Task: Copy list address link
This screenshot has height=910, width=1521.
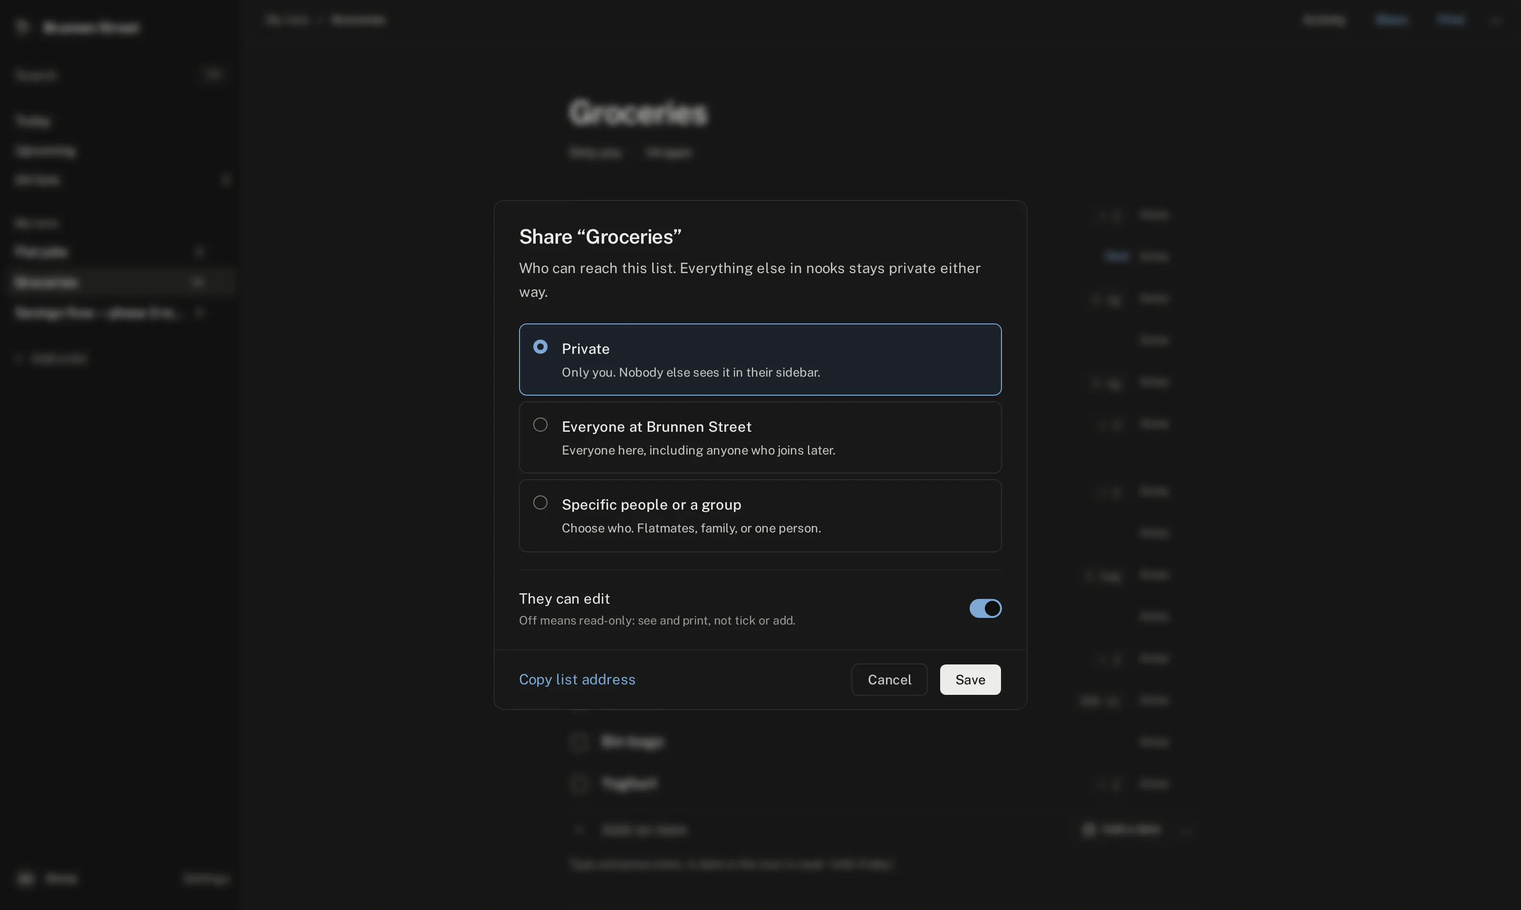Action: 578,680
